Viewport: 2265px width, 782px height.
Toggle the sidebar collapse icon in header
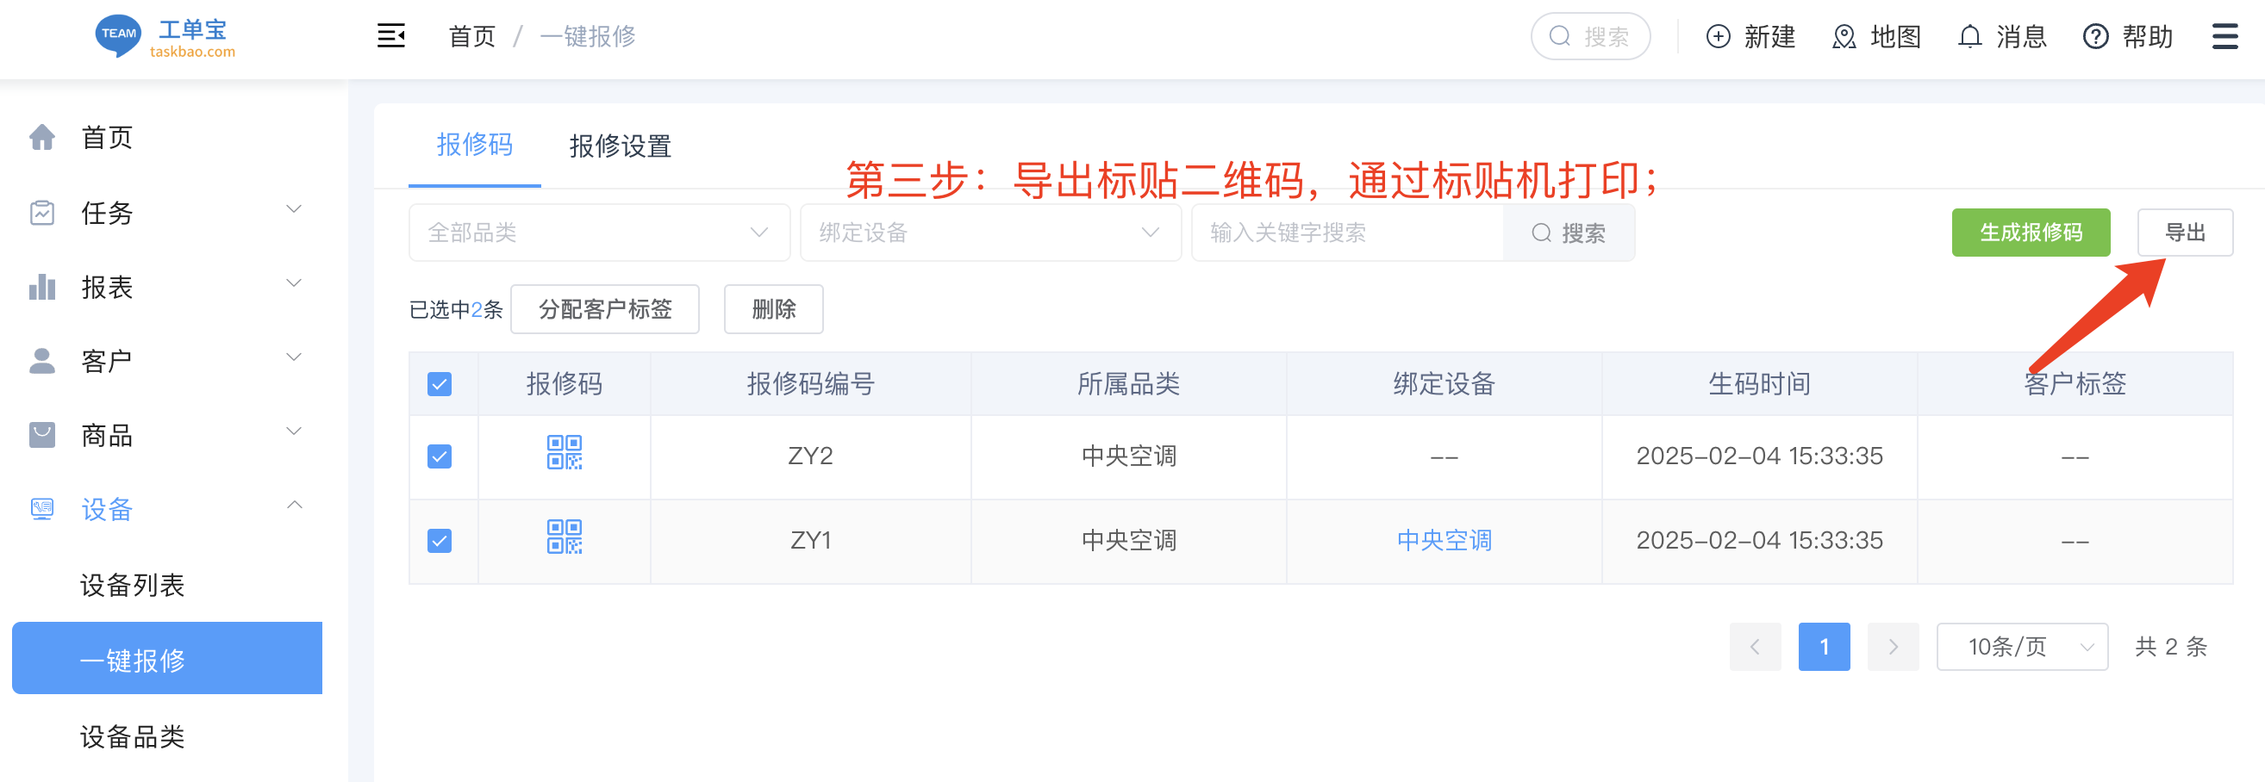coord(391,36)
